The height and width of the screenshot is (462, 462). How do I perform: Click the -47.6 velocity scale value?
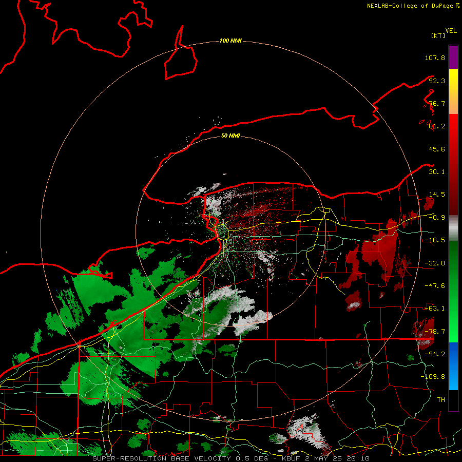[x=435, y=286]
